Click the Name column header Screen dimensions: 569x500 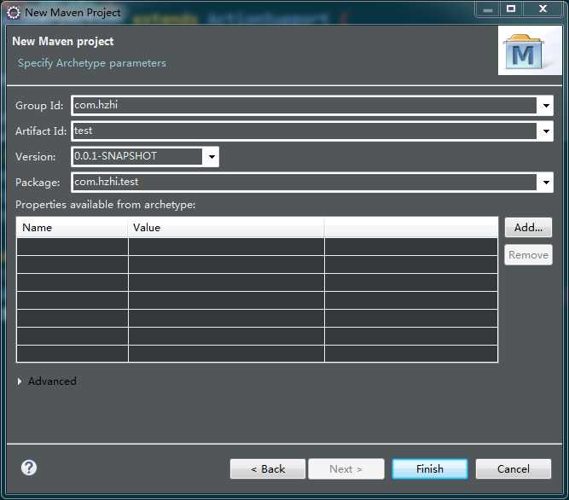pyautogui.click(x=73, y=228)
